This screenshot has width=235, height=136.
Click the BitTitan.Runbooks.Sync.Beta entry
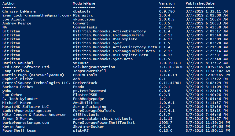(103, 59)
